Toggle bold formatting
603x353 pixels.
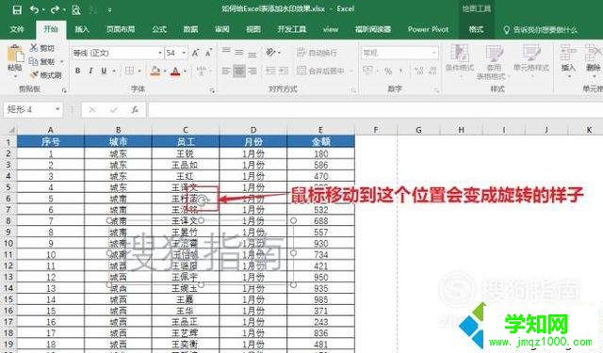(78, 71)
